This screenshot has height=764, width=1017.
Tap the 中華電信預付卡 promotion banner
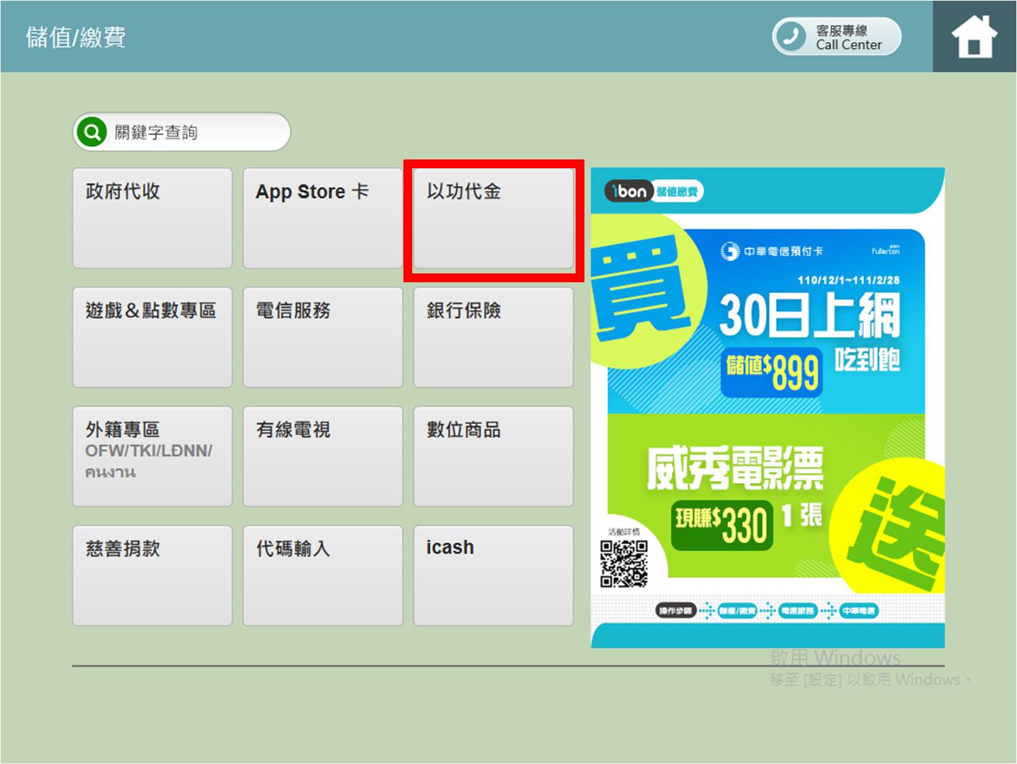click(767, 407)
